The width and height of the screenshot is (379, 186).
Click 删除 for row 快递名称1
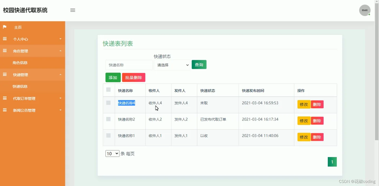pyautogui.click(x=317, y=137)
